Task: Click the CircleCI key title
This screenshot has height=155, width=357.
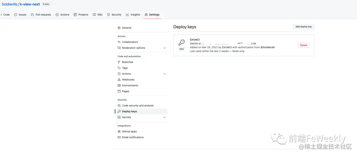Action: pyautogui.click(x=195, y=40)
